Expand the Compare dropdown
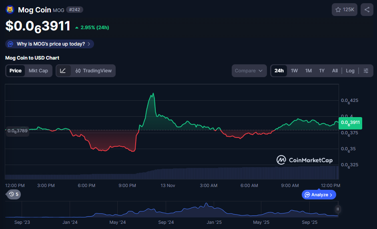 [x=249, y=71]
